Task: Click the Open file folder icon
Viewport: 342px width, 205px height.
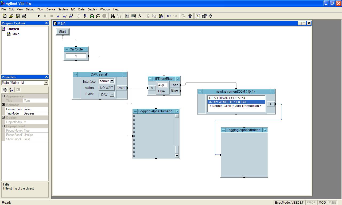Action: [x=11, y=16]
